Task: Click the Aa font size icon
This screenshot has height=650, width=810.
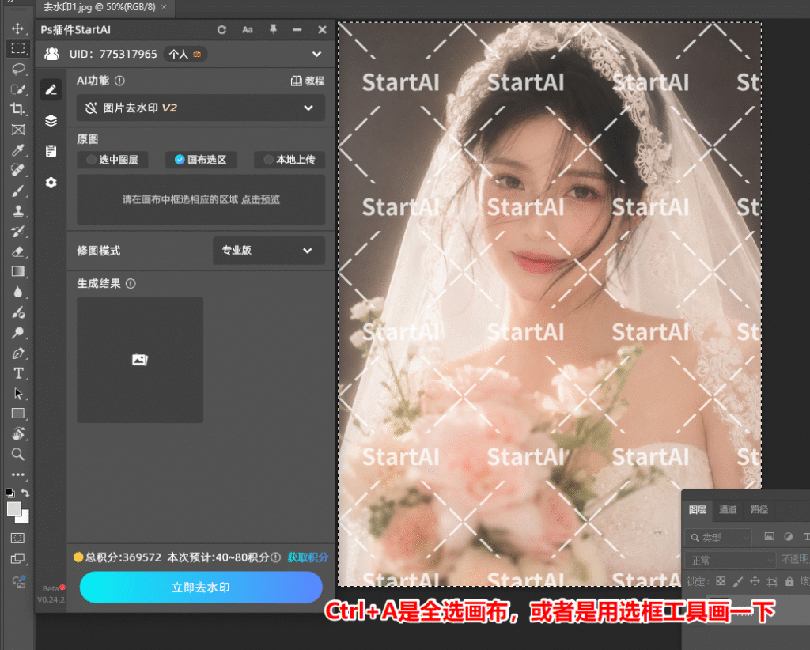Action: coord(248,30)
